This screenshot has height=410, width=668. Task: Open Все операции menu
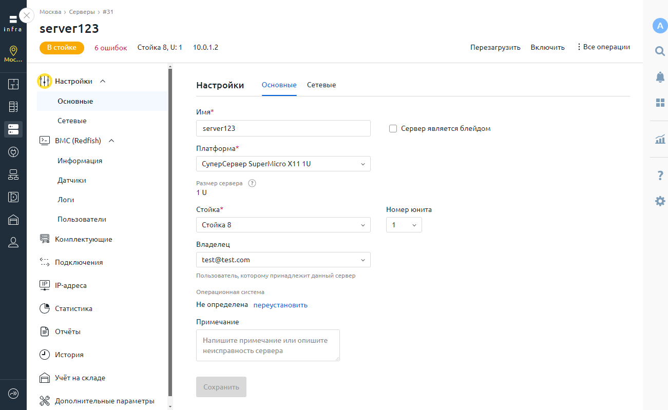603,47
